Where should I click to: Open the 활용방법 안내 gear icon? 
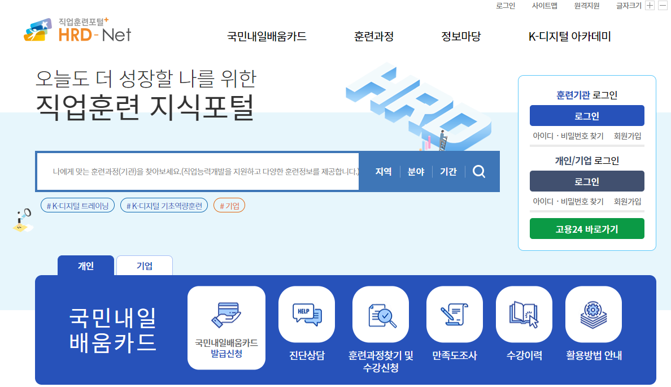[x=594, y=314]
